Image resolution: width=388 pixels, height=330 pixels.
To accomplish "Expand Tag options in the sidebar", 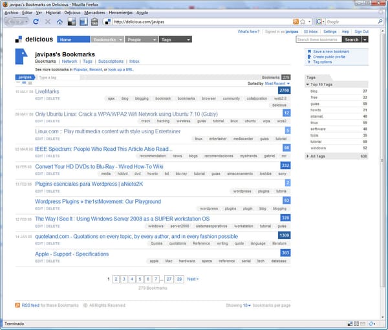I will click(308, 62).
